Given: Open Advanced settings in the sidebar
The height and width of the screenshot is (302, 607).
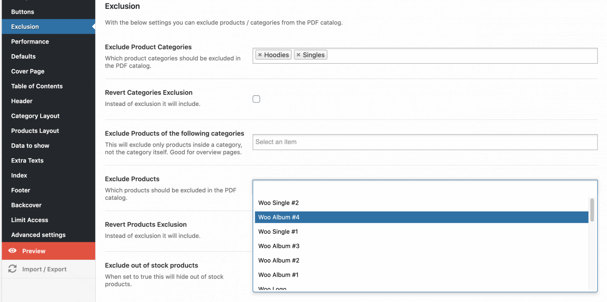Looking at the screenshot, I should click(x=38, y=234).
